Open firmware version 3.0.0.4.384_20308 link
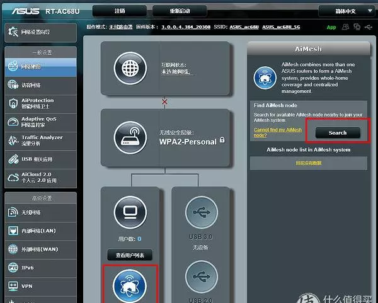Viewport: 378px width, 303px height. [186, 27]
